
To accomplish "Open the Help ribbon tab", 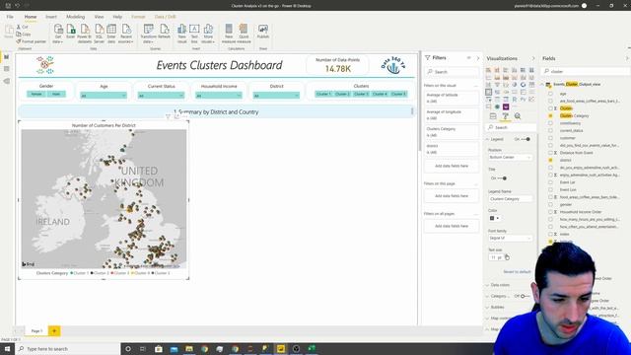I will point(117,17).
